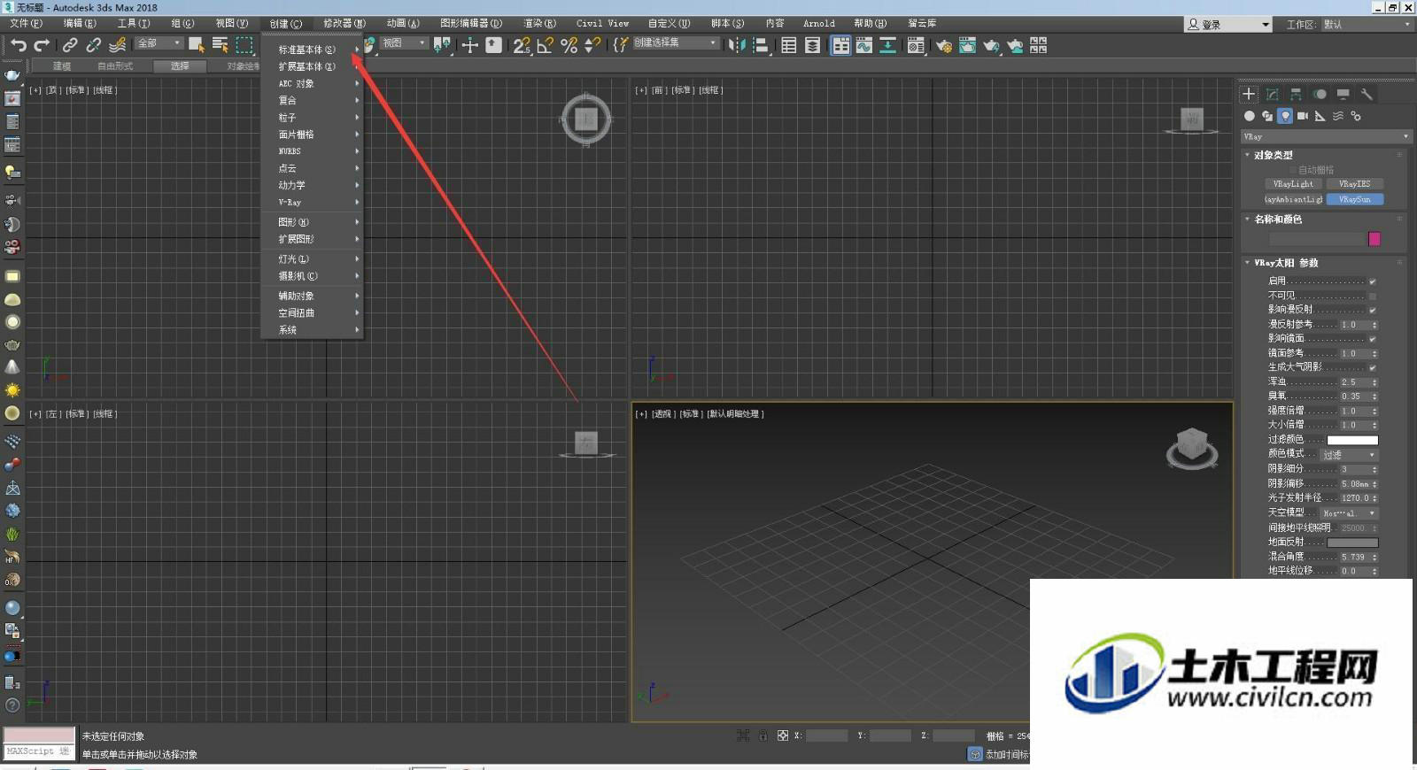The width and height of the screenshot is (1417, 770).
Task: Toggle the Percent Snap button
Action: coord(569,45)
